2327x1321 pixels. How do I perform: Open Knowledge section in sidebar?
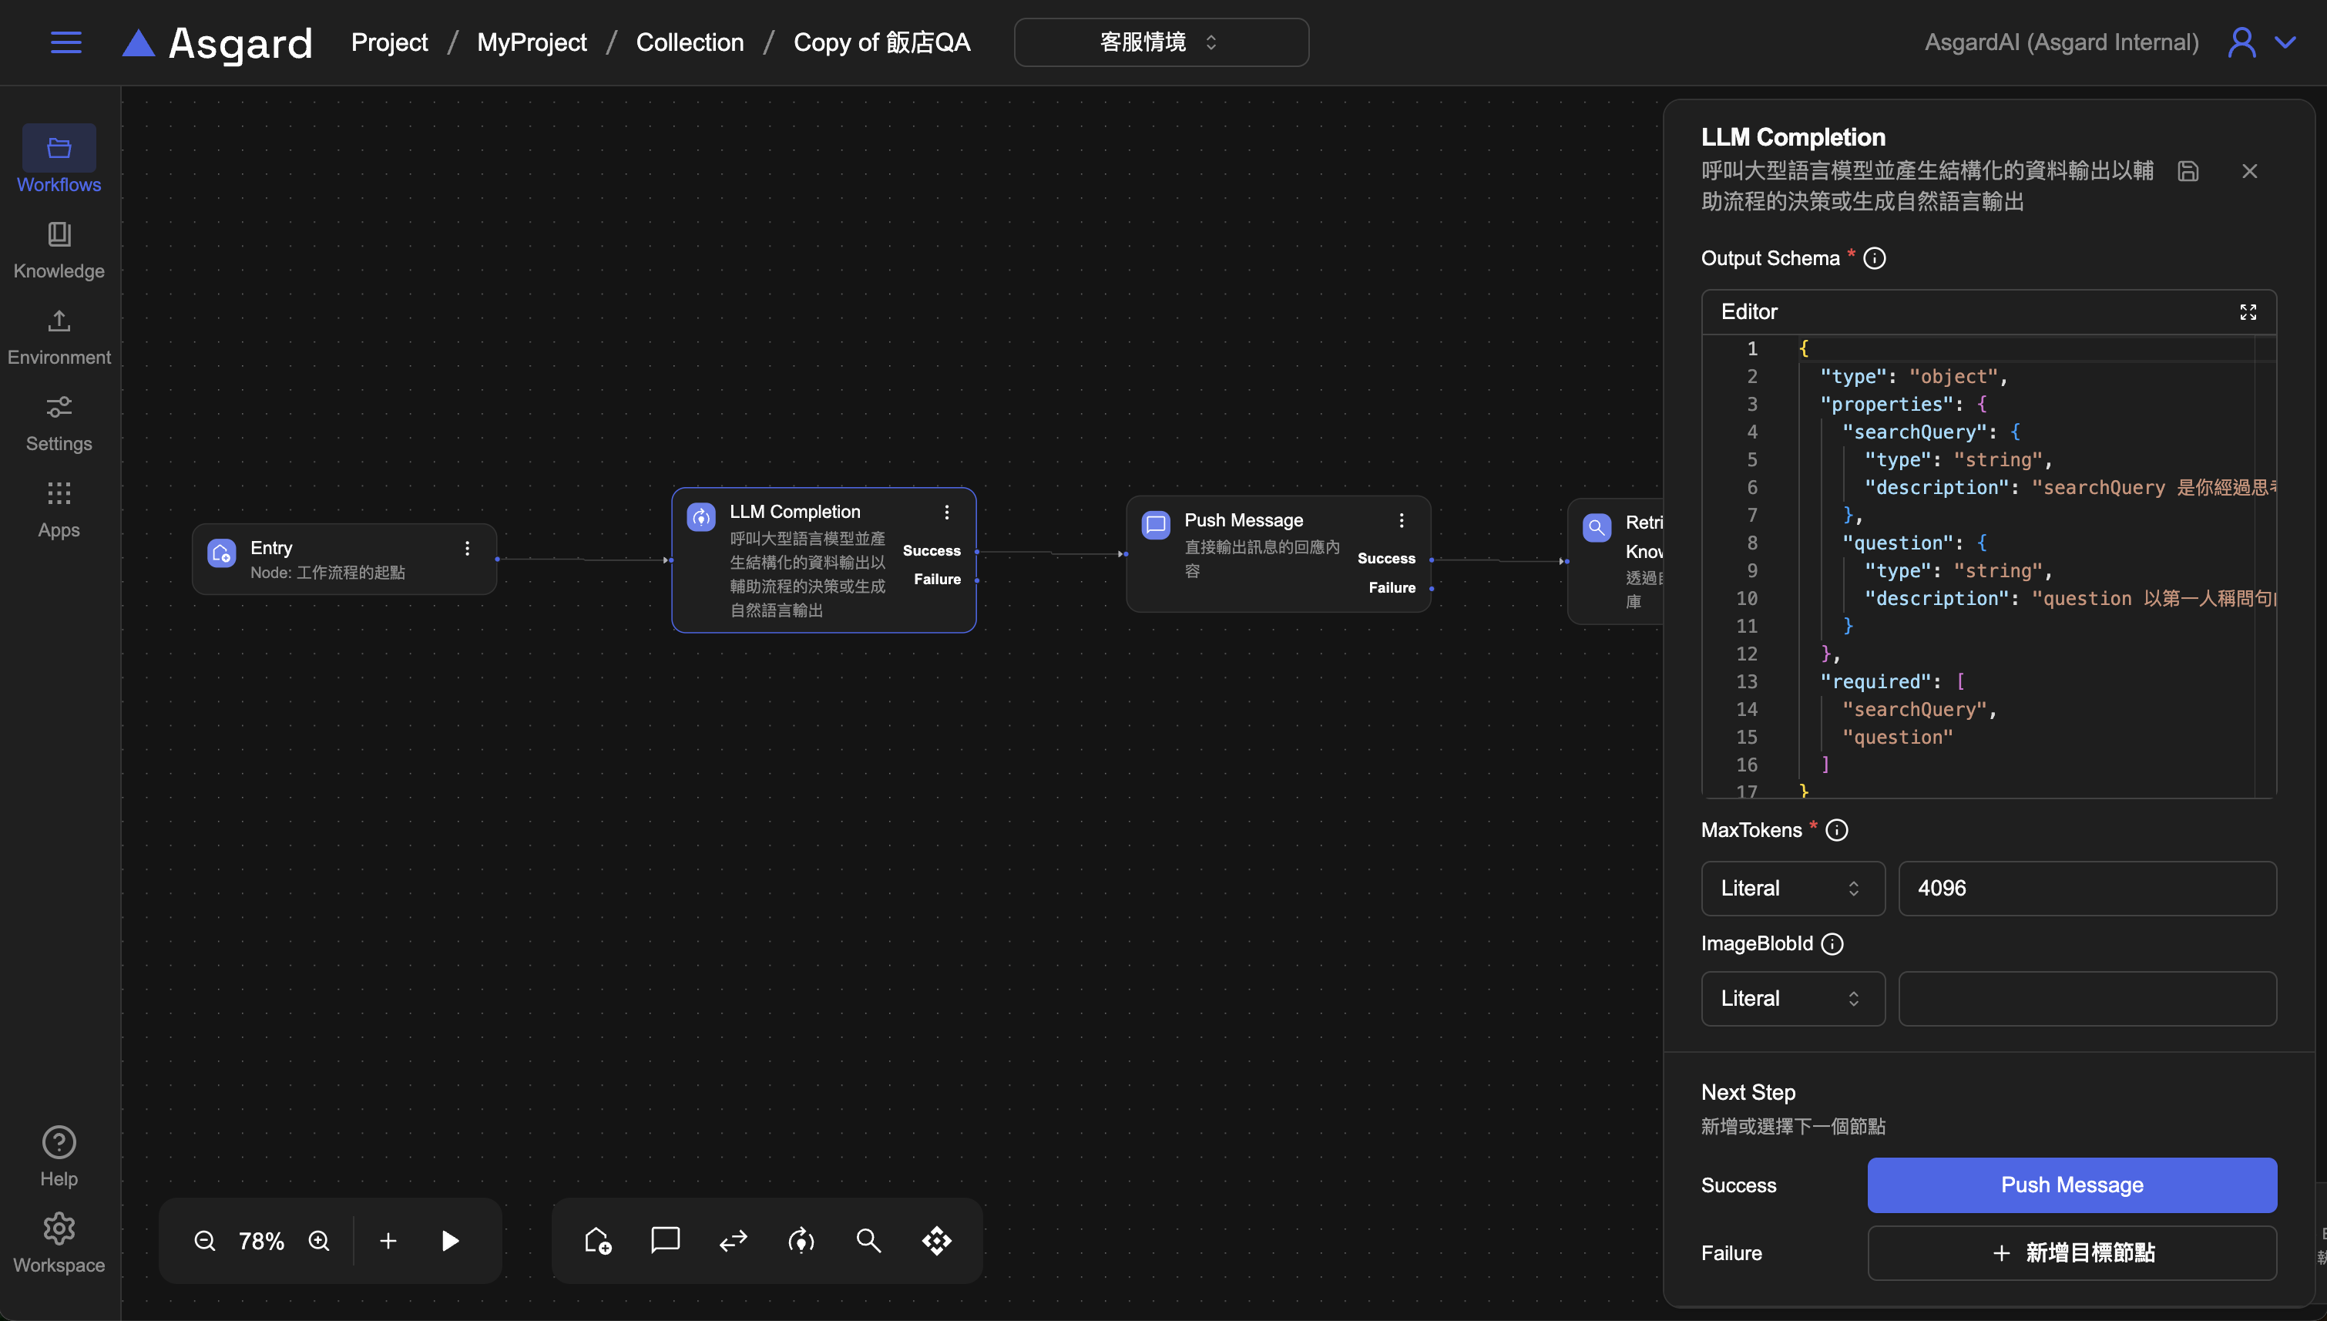pos(59,250)
